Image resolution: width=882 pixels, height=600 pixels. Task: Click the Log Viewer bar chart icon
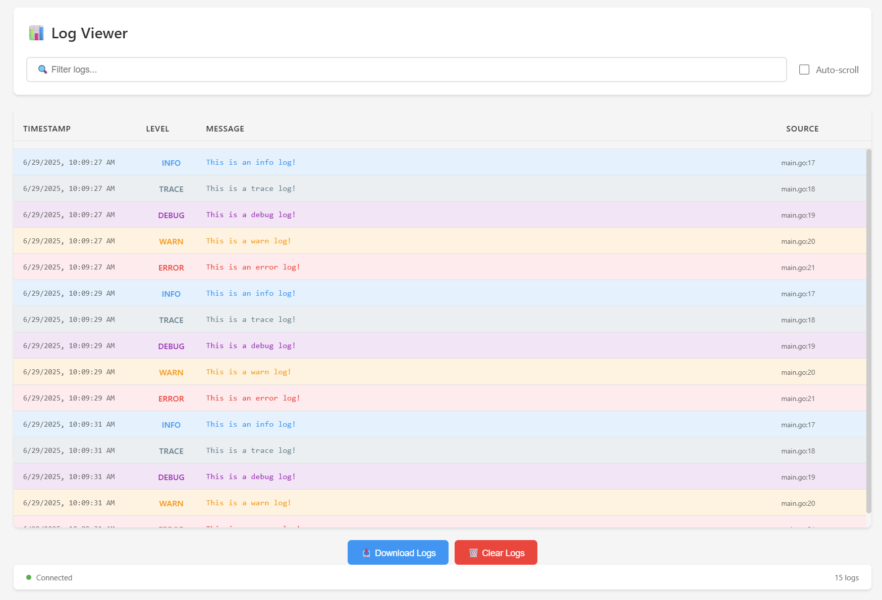coord(36,33)
